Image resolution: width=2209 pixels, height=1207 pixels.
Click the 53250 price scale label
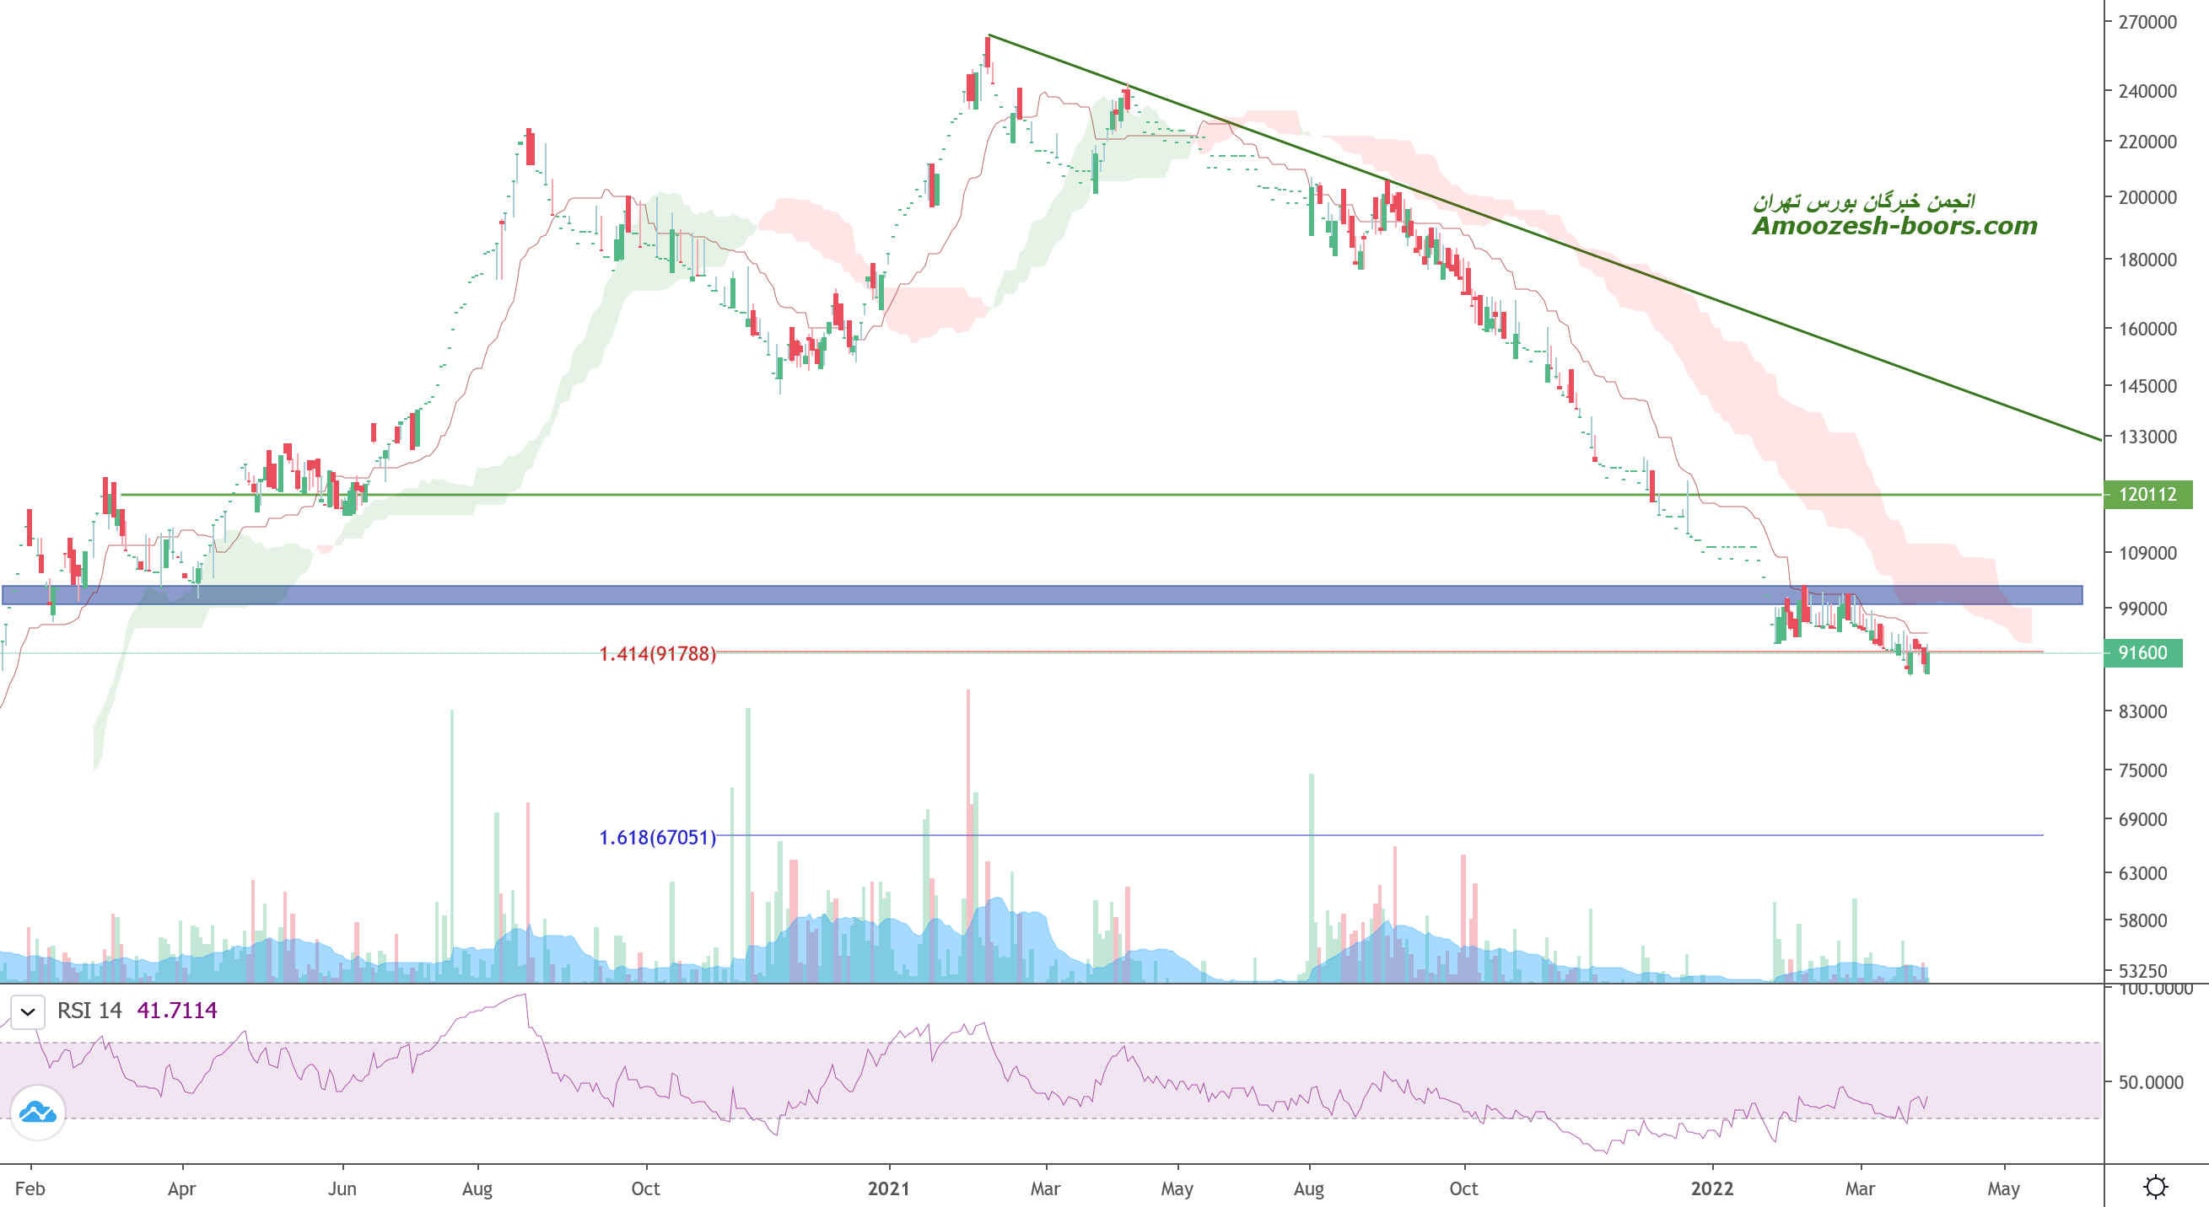pos(2142,970)
